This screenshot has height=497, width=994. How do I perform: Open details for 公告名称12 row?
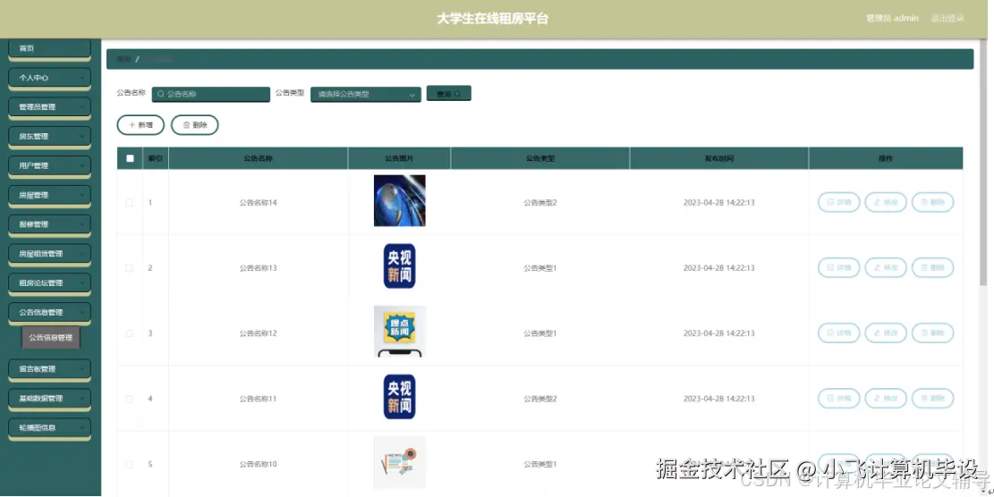(x=838, y=333)
